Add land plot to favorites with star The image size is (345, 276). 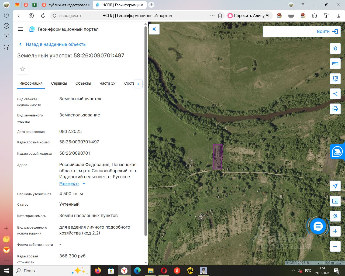pos(23,69)
